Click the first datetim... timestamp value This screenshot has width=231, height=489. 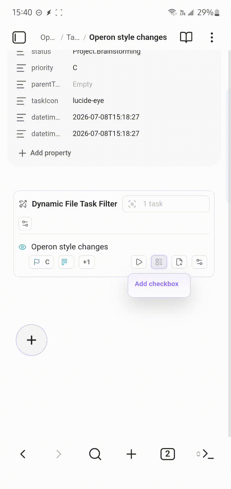(x=106, y=117)
